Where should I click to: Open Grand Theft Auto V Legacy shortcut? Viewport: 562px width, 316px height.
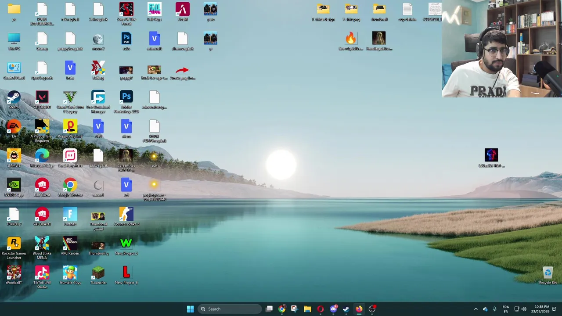70,102
